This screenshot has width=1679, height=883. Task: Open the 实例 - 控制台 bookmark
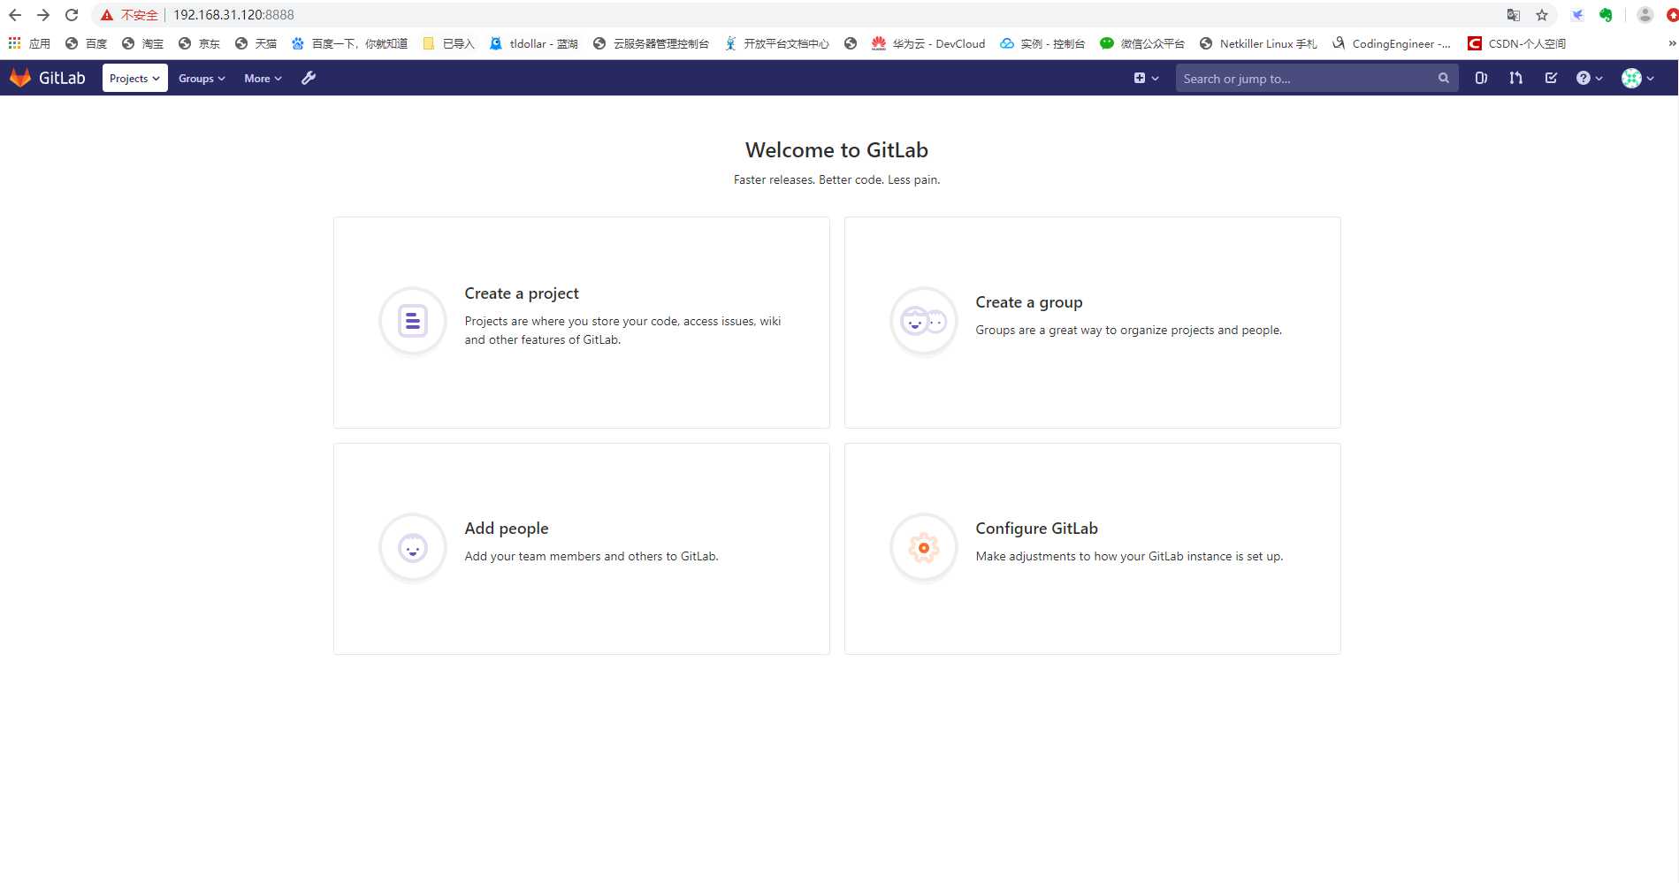(1042, 43)
